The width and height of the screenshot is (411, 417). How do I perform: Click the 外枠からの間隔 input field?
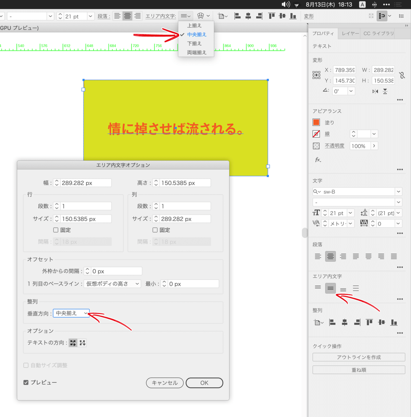tap(116, 271)
